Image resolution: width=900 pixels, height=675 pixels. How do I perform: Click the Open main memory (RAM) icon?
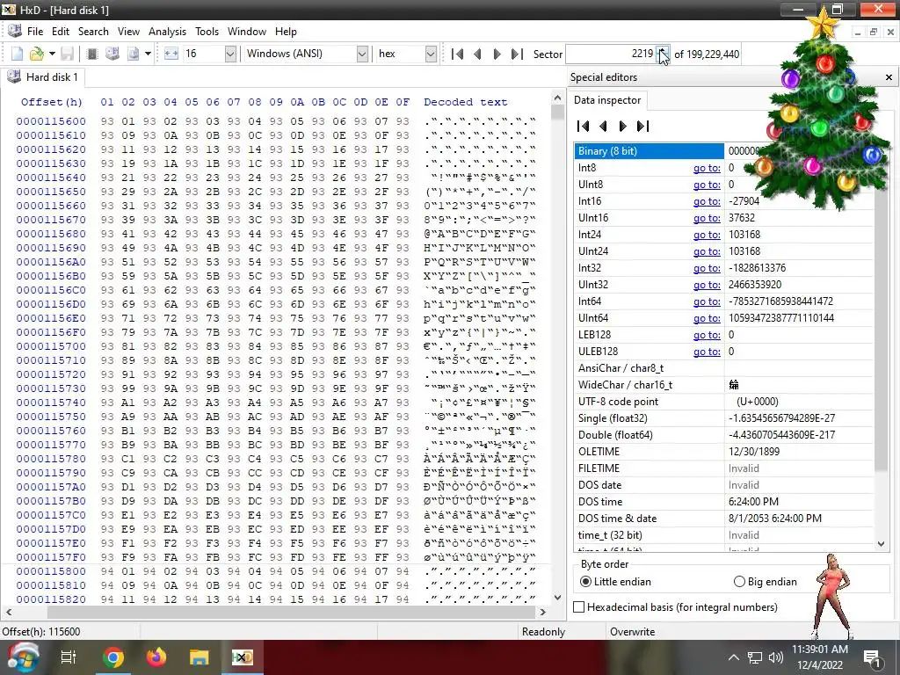pos(91,54)
